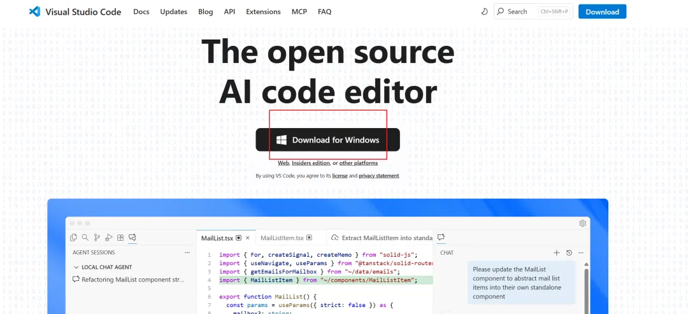Screen dimensions: 688x314
Task: Open the Extensions navigation item
Action: (263, 12)
